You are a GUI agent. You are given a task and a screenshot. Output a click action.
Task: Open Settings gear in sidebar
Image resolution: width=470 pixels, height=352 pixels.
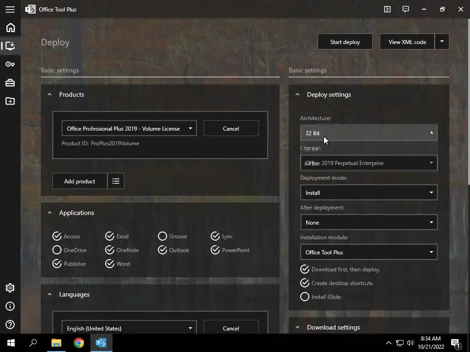pos(10,288)
